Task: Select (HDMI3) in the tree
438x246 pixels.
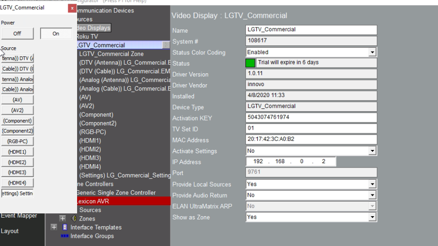Action: click(90, 158)
